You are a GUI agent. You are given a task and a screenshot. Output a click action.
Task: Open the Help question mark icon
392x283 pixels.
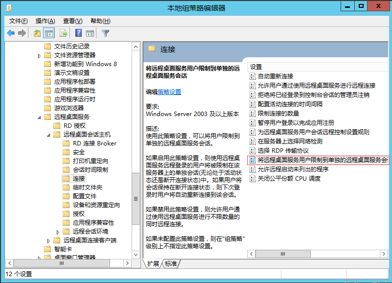[78, 33]
